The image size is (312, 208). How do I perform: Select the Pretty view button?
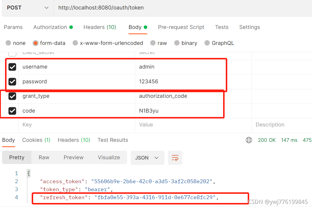click(x=17, y=157)
